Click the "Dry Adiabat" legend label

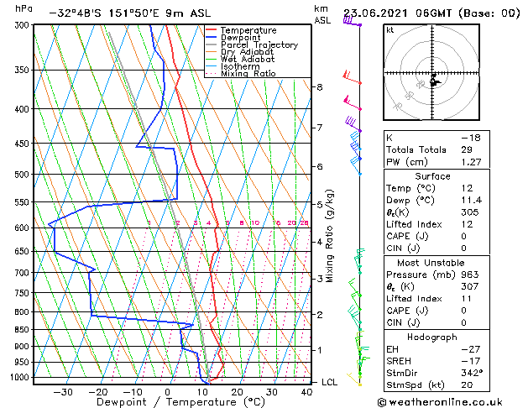tap(247, 52)
